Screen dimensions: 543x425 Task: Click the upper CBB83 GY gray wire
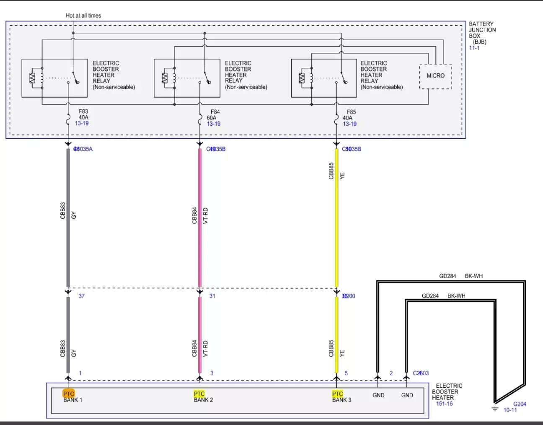pos(68,218)
